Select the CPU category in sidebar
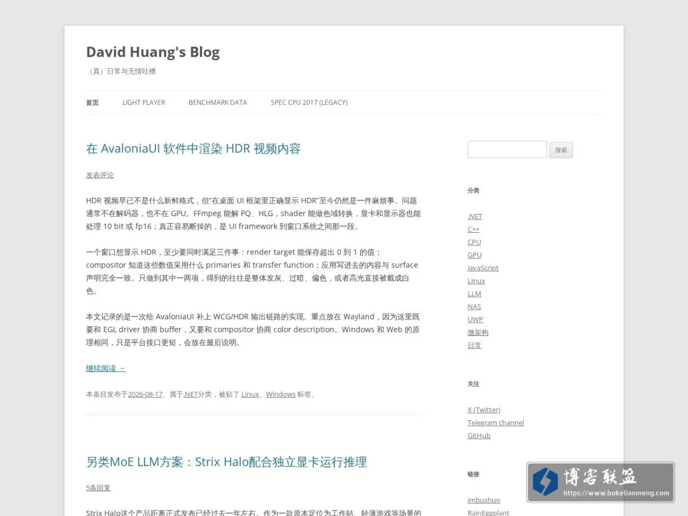 point(474,242)
